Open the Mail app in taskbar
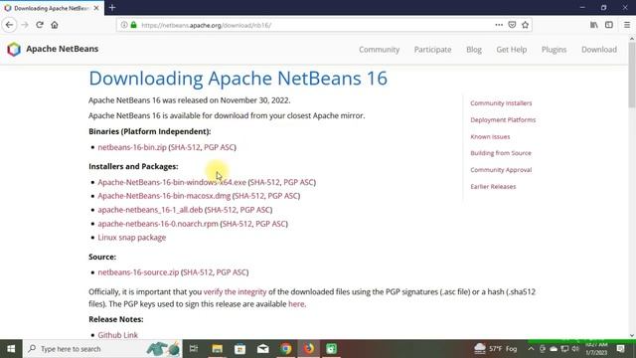 (x=262, y=349)
